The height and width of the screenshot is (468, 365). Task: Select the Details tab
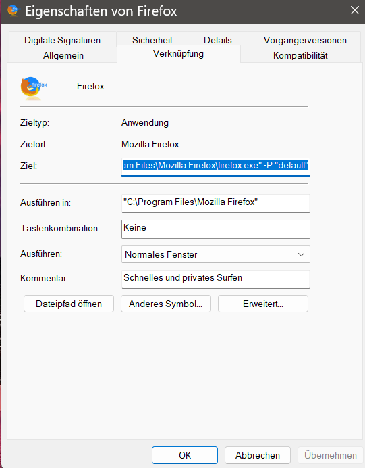point(218,40)
